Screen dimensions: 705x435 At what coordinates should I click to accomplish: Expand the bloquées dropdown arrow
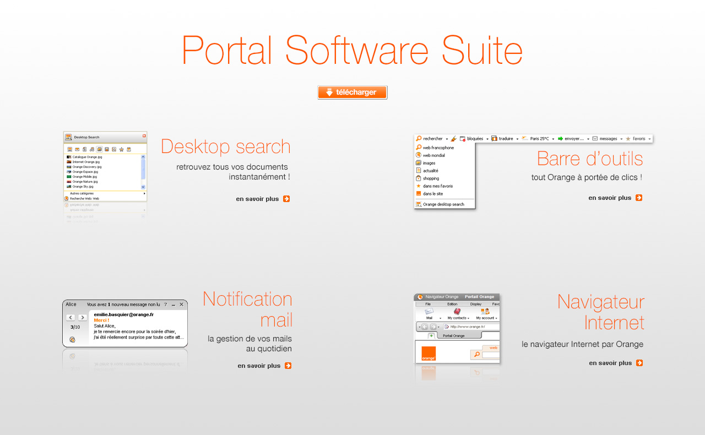coord(487,139)
